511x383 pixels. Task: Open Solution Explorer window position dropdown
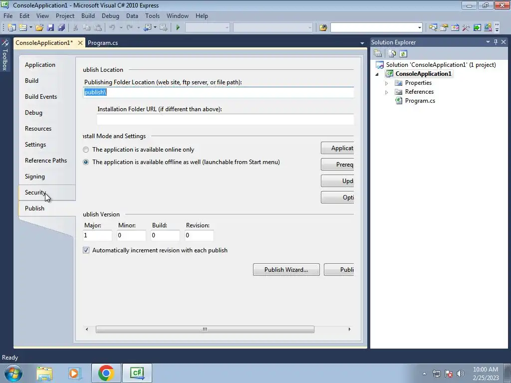pyautogui.click(x=488, y=42)
